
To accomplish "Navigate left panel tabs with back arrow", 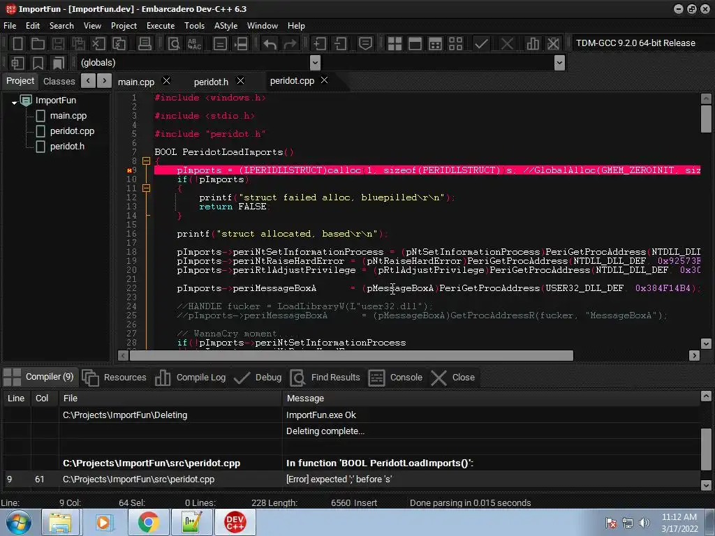I will tap(88, 81).
